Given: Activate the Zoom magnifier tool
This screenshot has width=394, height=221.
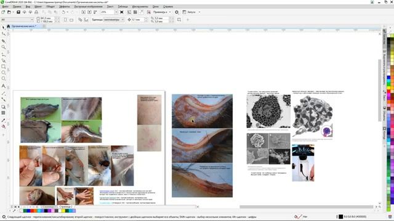Looking at the screenshot, I should (3, 47).
